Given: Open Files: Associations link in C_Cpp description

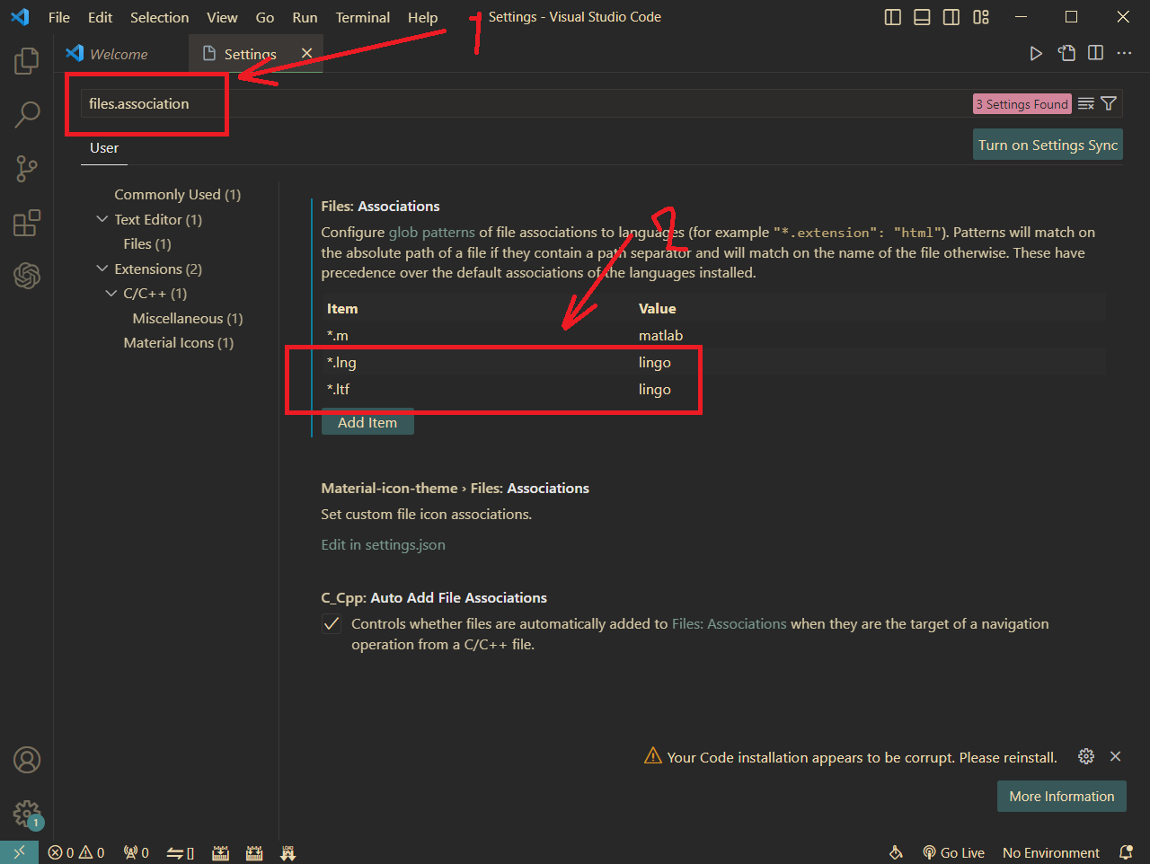Looking at the screenshot, I should click(x=729, y=623).
